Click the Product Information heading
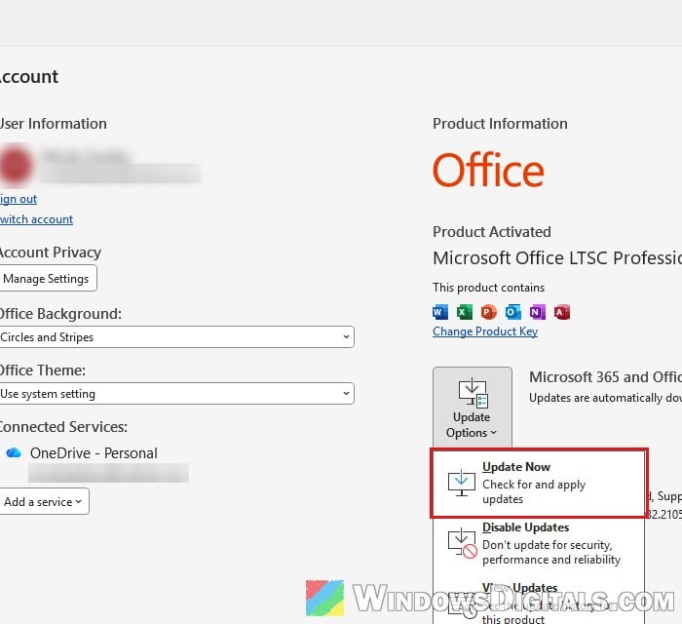Screen dimensions: 682x624 click(500, 124)
